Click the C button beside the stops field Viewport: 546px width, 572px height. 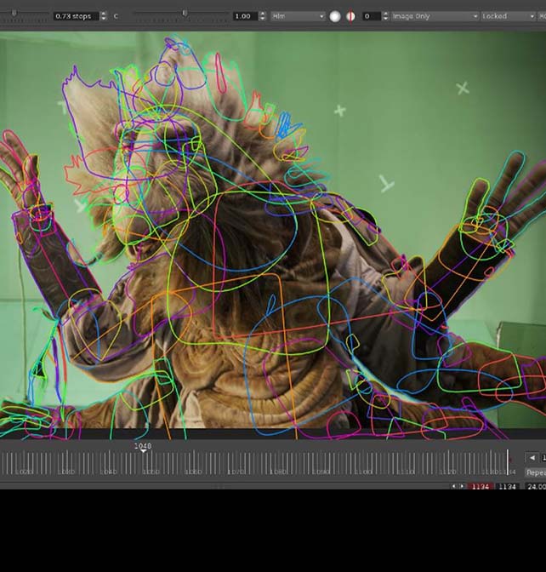tap(116, 16)
